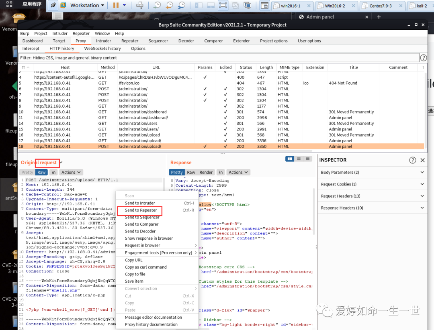Close the Win2016-2 VM tab
434x330 pixels.
354,6
